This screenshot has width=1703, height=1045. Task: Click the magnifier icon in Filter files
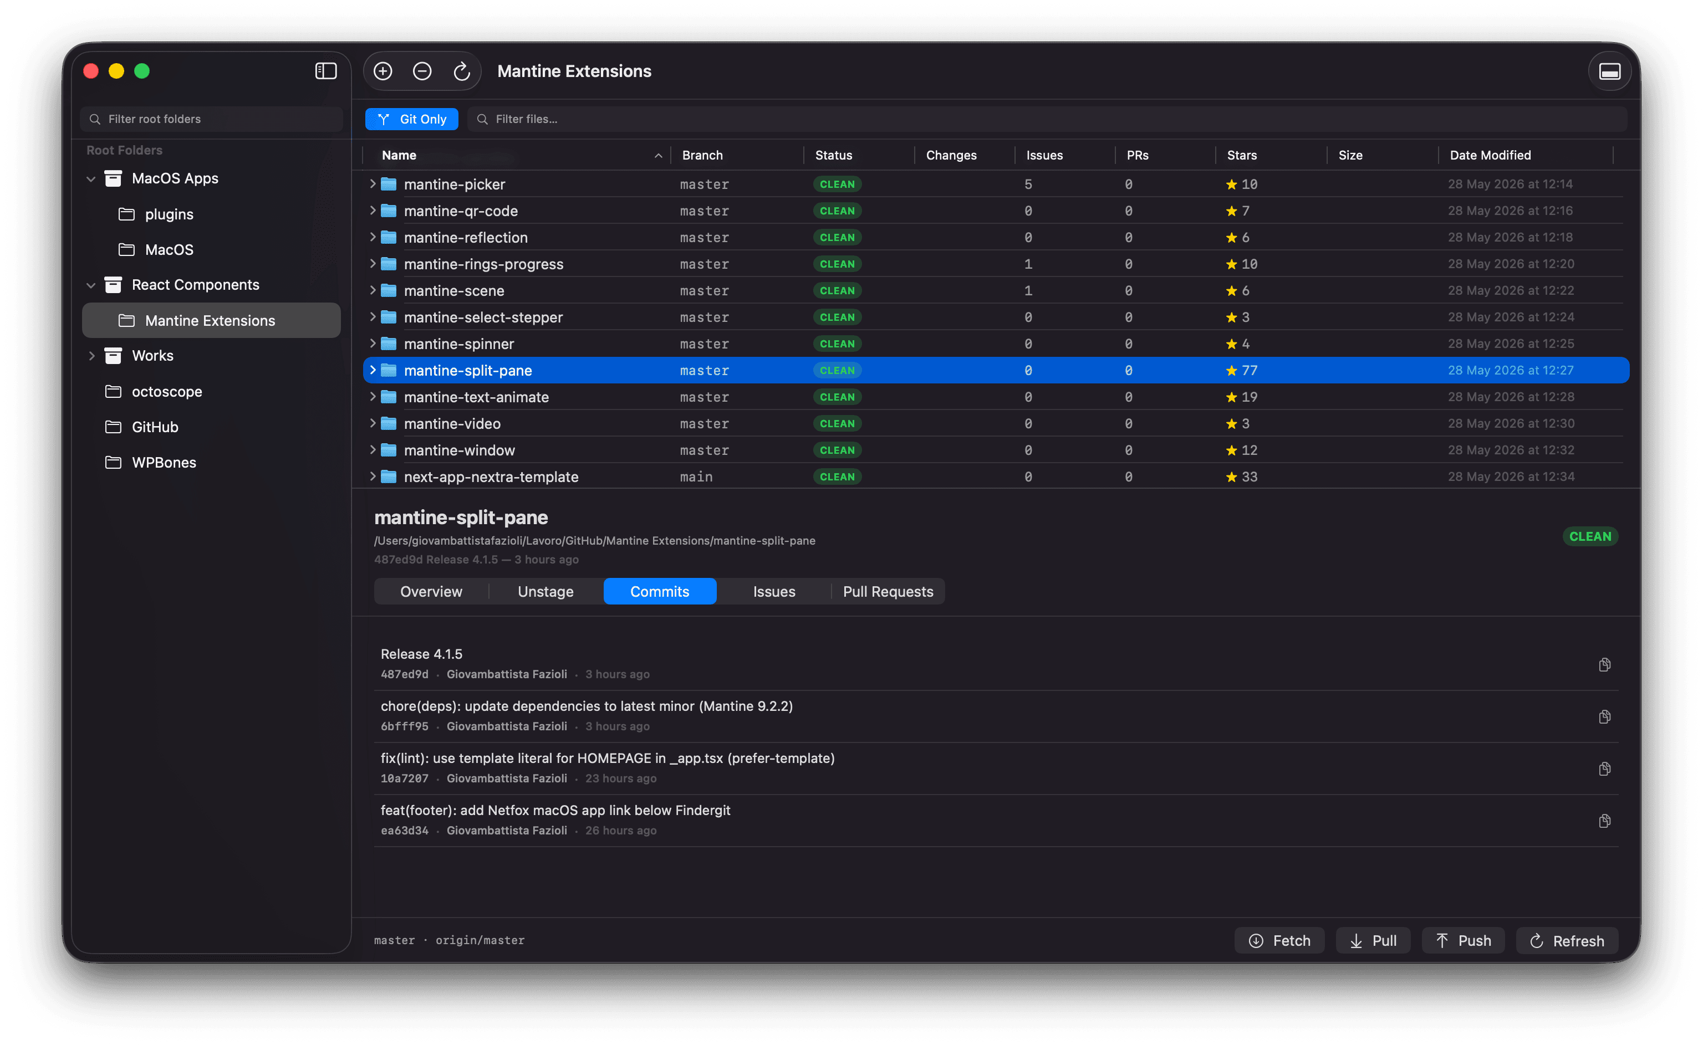(x=483, y=119)
